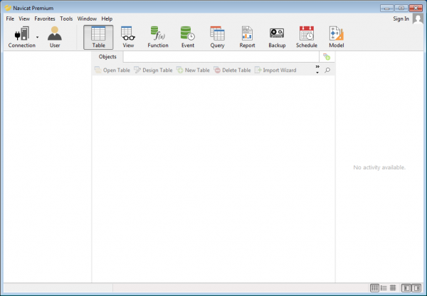Open the Schedule section
The image size is (427, 296).
(x=307, y=37)
